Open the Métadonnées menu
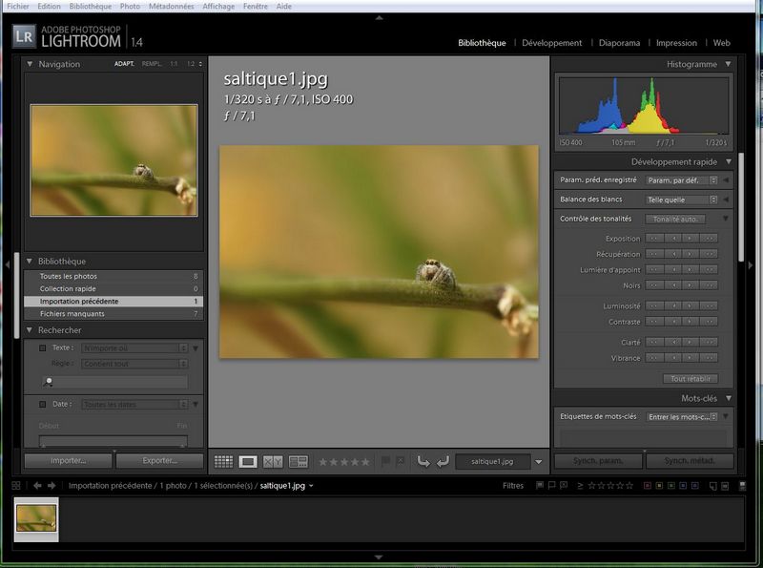The width and height of the screenshot is (763, 568). tap(171, 6)
